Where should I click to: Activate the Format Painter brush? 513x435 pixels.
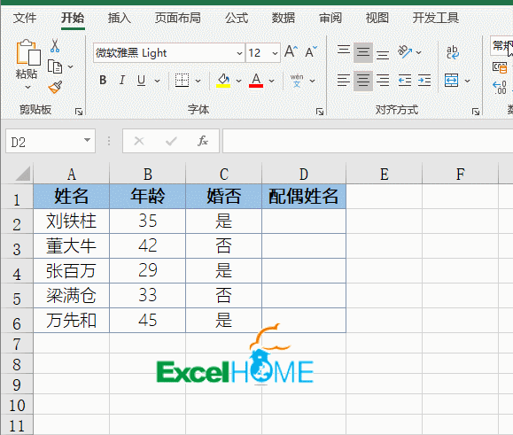(55, 87)
